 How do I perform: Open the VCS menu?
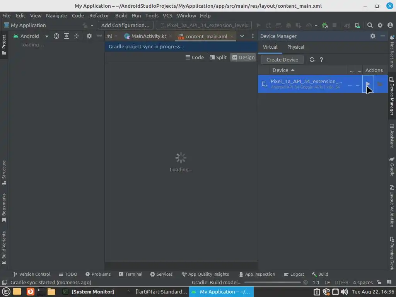tap(167, 15)
